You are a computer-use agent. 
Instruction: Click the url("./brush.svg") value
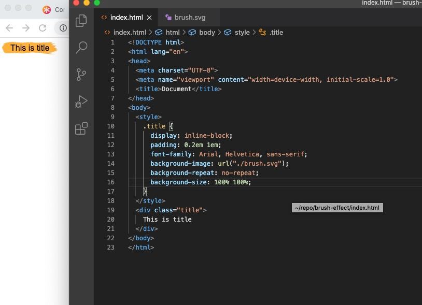click(252, 164)
